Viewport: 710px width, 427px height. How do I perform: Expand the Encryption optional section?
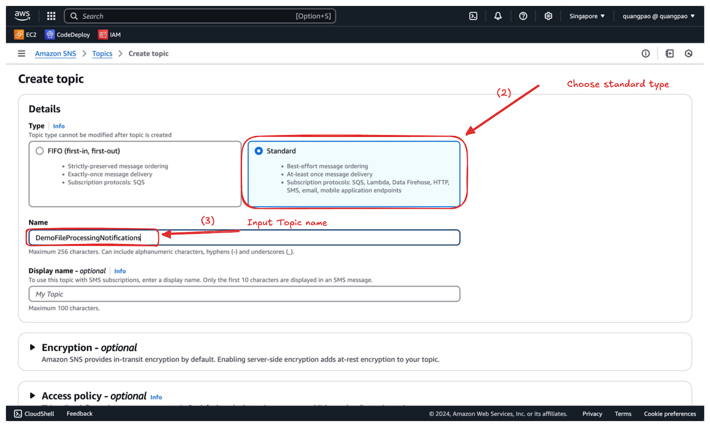tap(32, 347)
